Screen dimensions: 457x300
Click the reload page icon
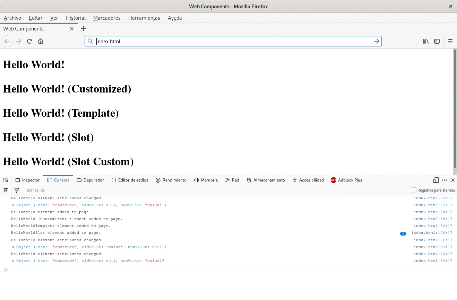(29, 41)
